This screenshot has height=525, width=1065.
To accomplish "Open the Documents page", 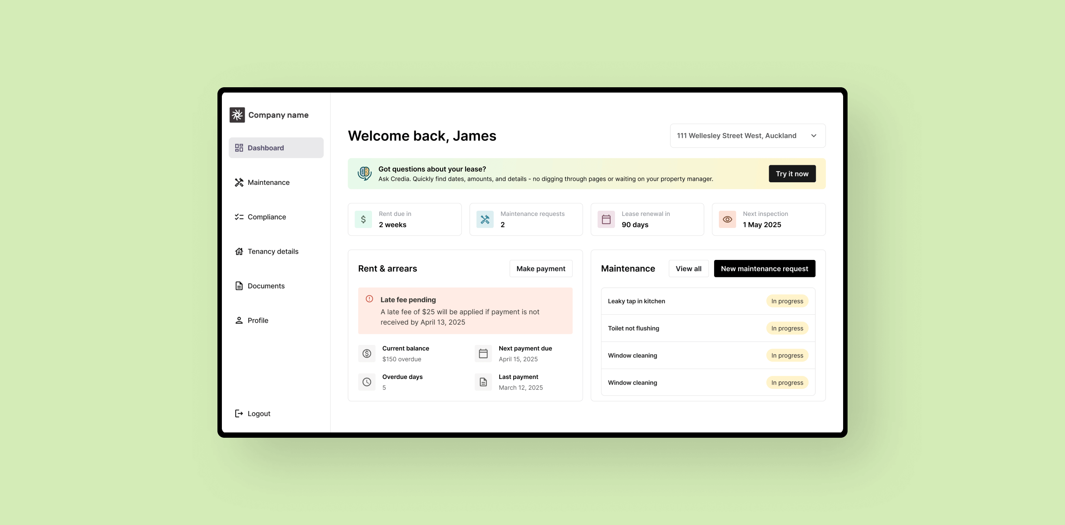I will point(266,286).
